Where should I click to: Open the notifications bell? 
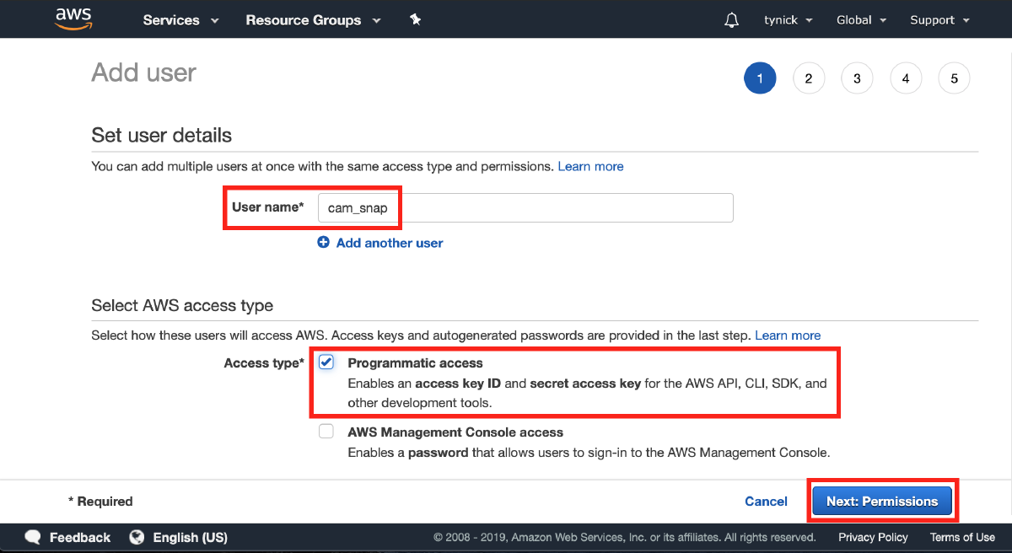(x=731, y=20)
